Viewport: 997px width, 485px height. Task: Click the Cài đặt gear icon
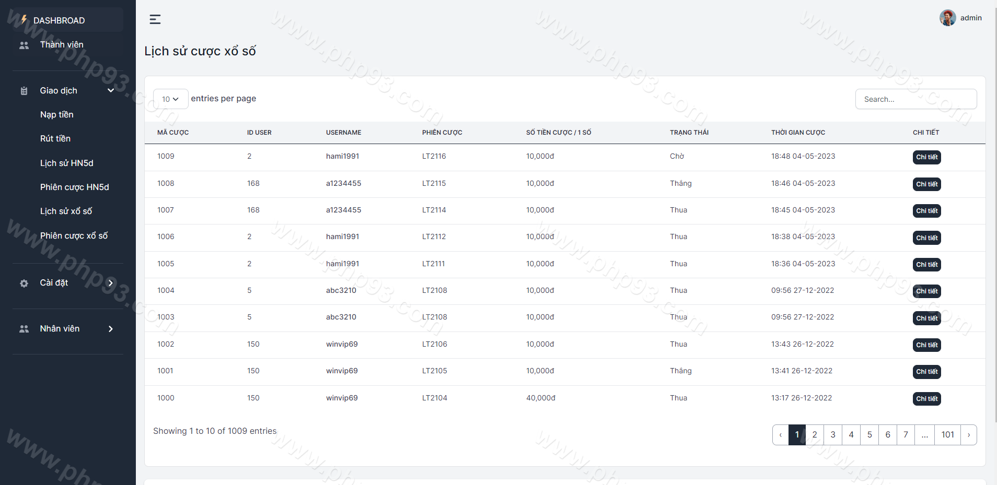coord(24,283)
